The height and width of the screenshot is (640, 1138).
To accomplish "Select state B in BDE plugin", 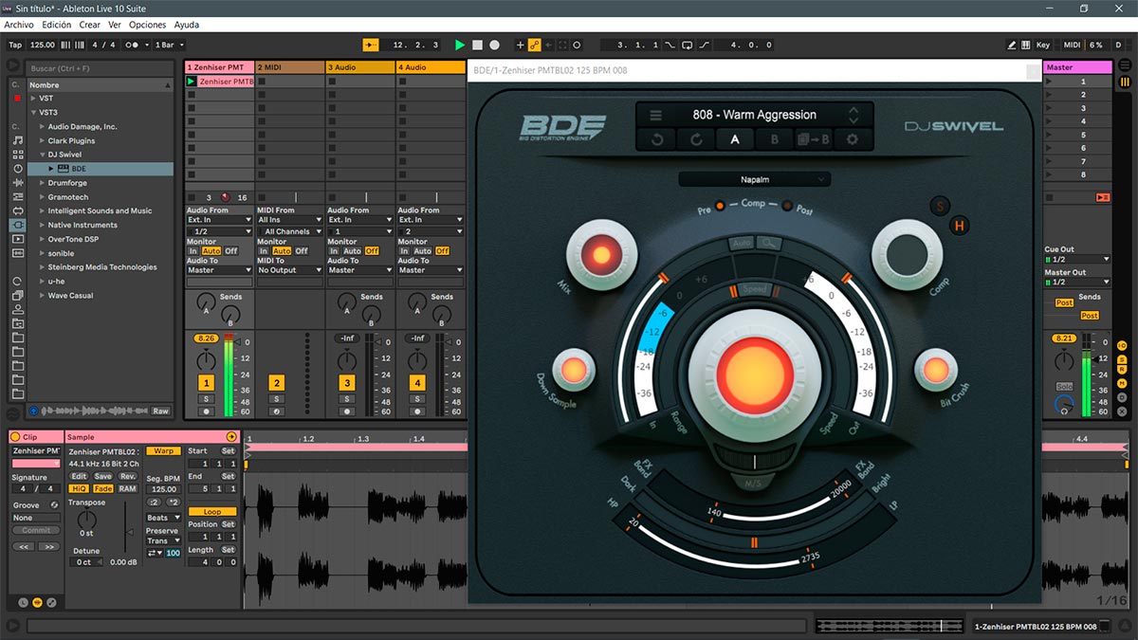I will pos(774,139).
